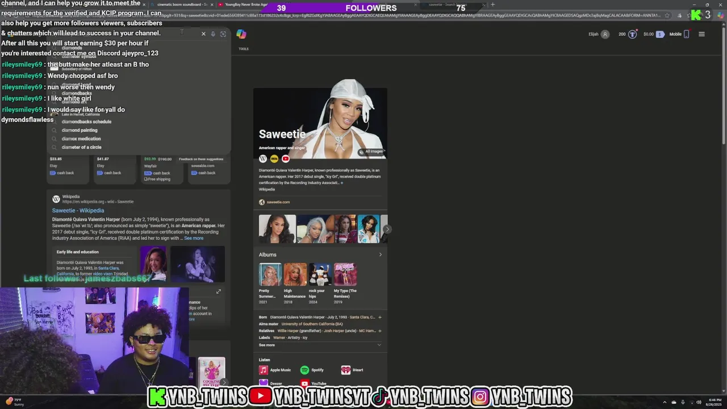The width and height of the screenshot is (727, 409).
Task: Expand the Relatives row plus sign
Action: [380, 331]
